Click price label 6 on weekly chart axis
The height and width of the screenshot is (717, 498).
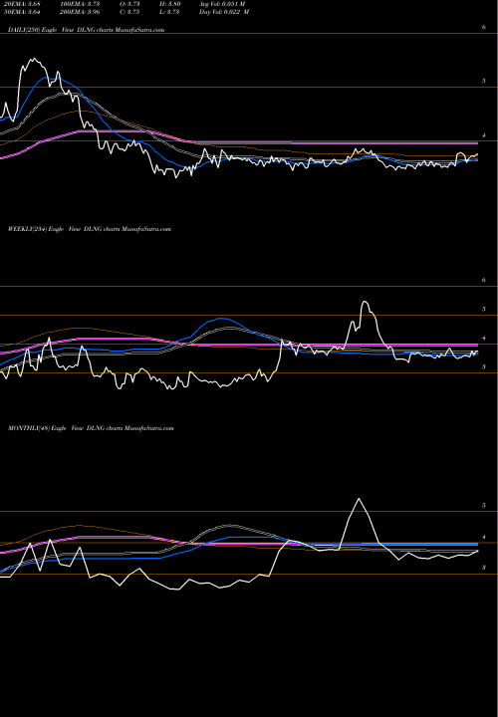(483, 280)
